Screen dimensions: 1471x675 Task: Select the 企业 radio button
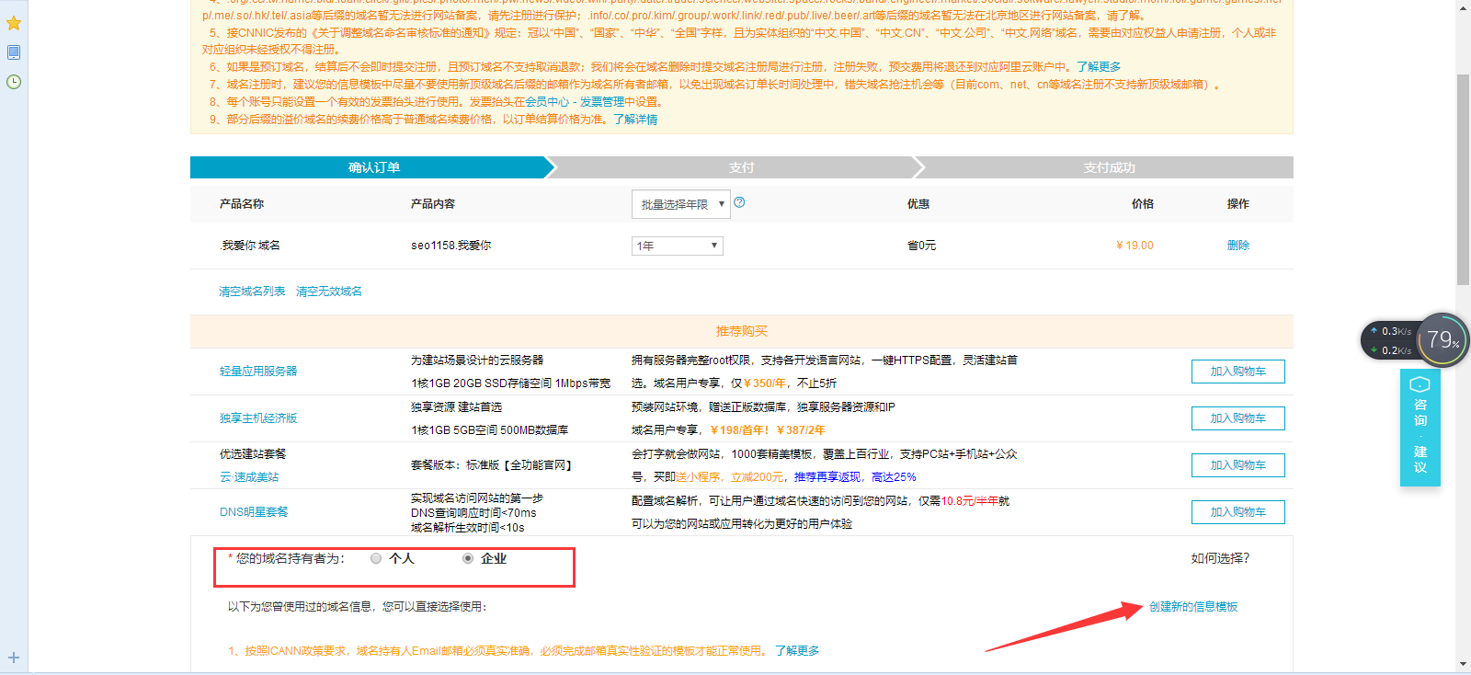[x=468, y=558]
